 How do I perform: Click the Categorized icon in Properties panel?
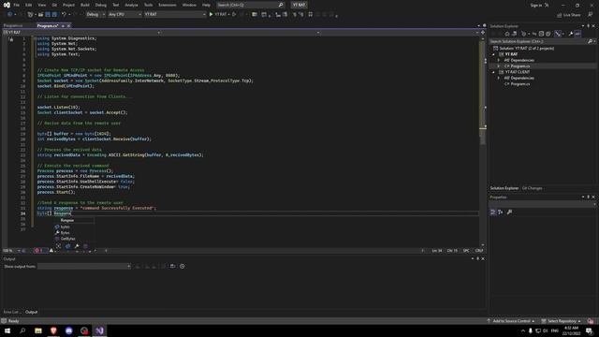point(493,212)
